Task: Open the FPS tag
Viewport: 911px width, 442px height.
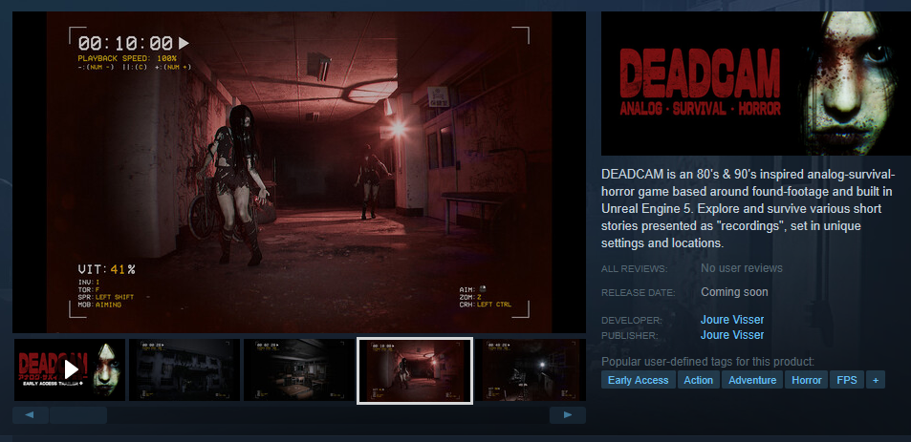Action: (x=847, y=380)
